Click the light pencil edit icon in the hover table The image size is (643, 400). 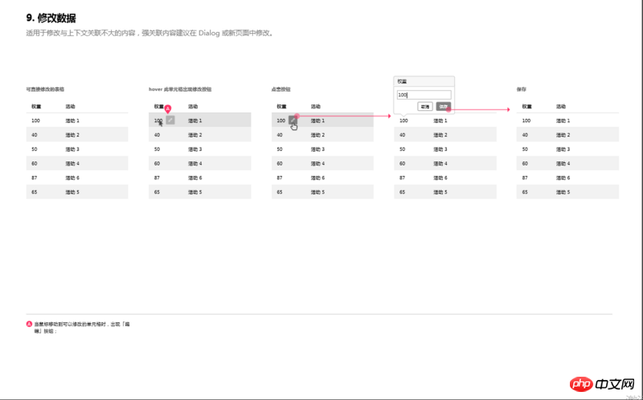click(170, 120)
